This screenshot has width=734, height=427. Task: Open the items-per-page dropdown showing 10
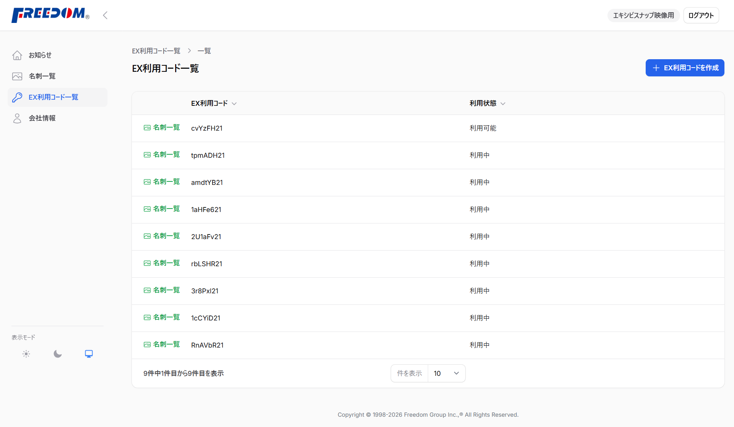coord(446,373)
